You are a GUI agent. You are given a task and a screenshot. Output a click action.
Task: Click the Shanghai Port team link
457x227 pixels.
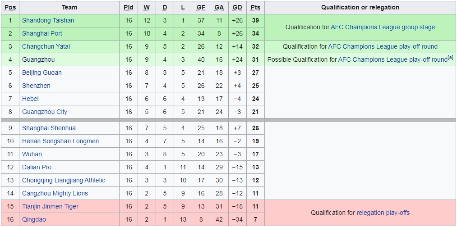(42, 33)
